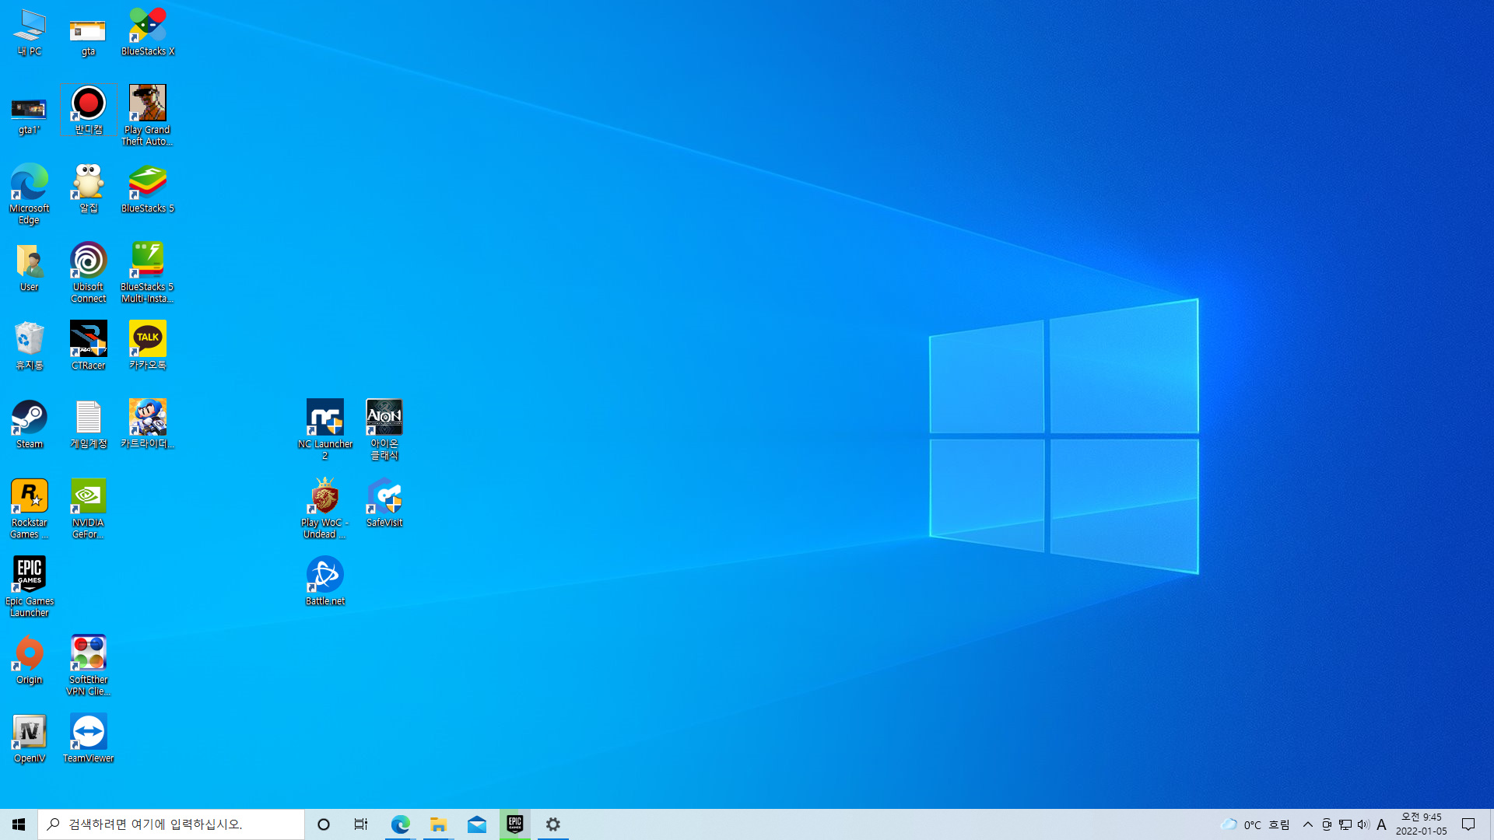Image resolution: width=1494 pixels, height=840 pixels.
Task: Click the taskbar search box
Action: pyautogui.click(x=171, y=824)
